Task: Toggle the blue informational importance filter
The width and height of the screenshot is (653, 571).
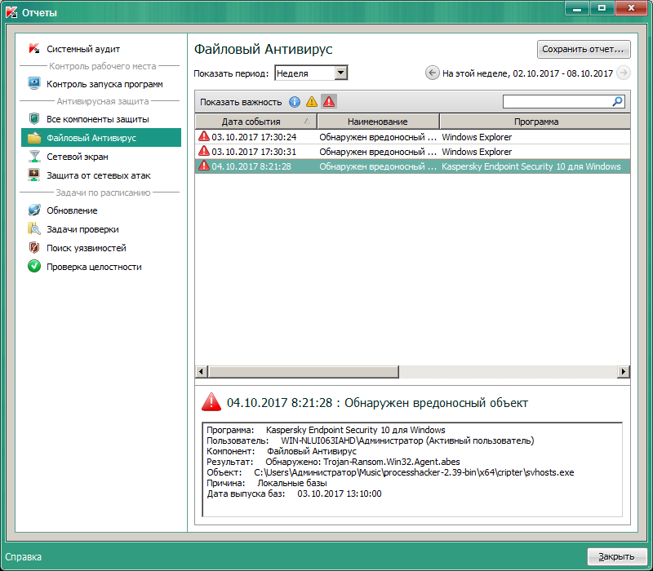Action: coord(295,102)
